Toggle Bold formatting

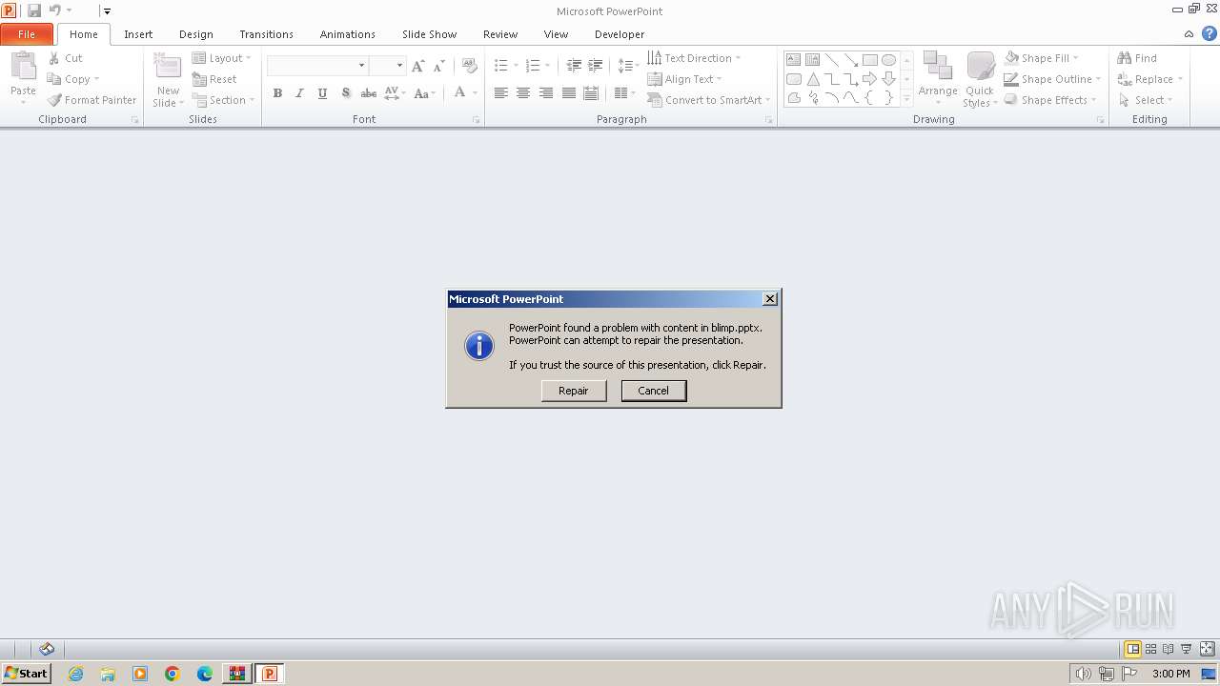coord(277,93)
